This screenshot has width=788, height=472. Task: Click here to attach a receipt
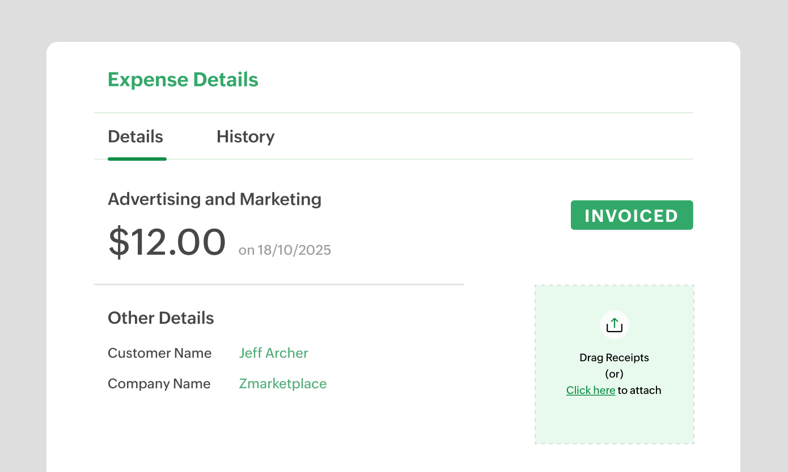[591, 390]
